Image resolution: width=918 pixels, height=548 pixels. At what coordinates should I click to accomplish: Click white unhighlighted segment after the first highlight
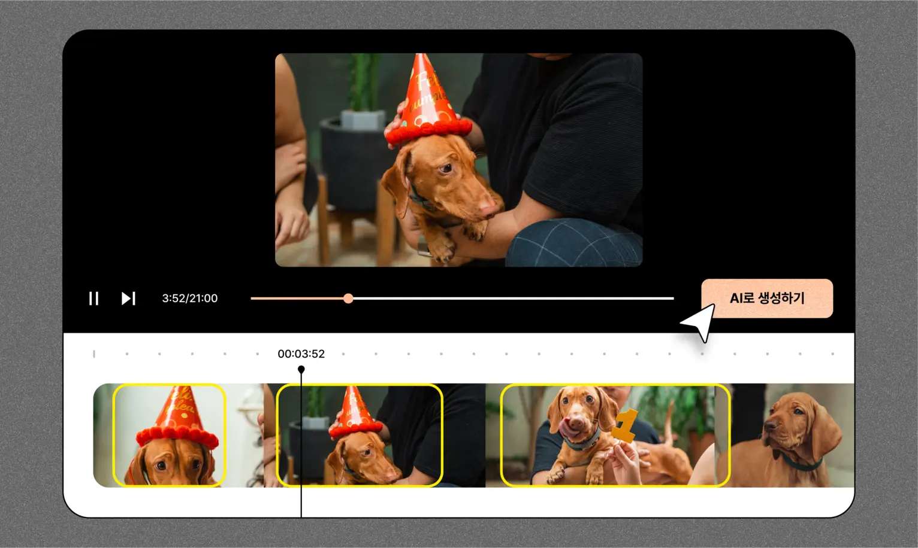(x=244, y=435)
